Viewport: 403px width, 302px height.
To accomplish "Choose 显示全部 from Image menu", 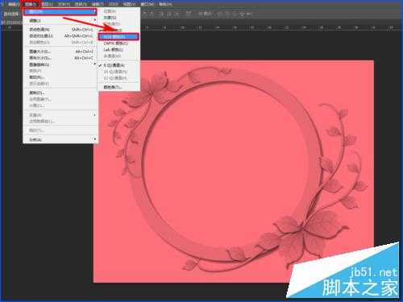I will pos(60,84).
